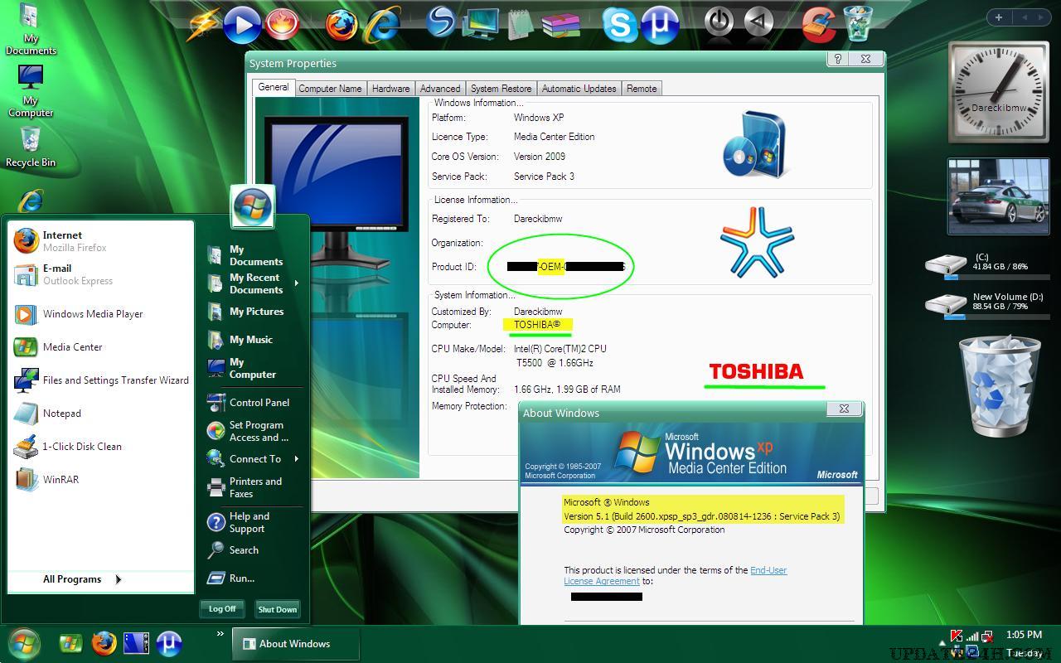Launch WinRAR books icon in the top dock
Viewport: 1061px width, 663px height.
point(560,24)
